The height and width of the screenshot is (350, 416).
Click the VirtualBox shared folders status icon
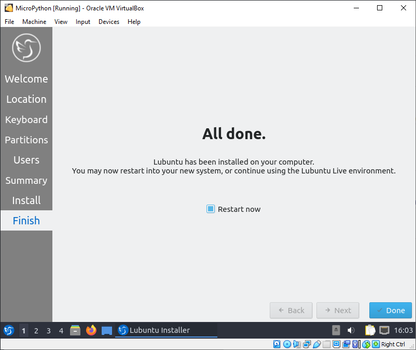click(x=327, y=344)
